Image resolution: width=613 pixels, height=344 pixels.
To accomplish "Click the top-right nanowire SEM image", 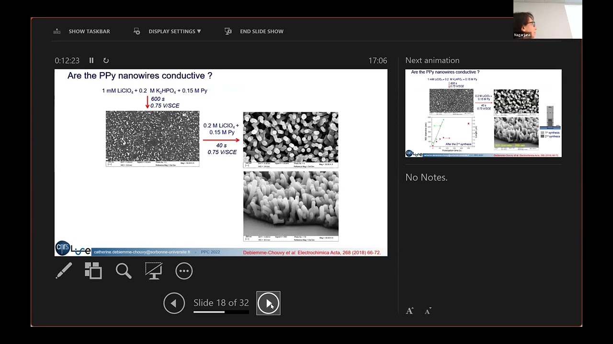I will coord(291,140).
